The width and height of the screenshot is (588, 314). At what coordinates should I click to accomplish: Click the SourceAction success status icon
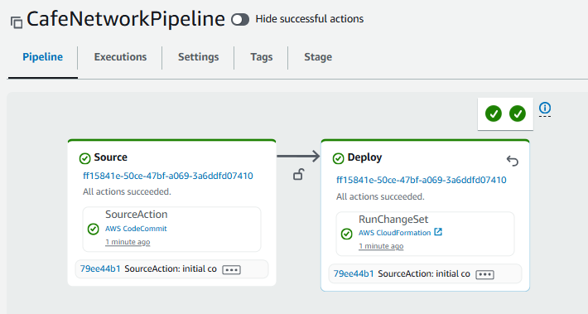point(93,229)
